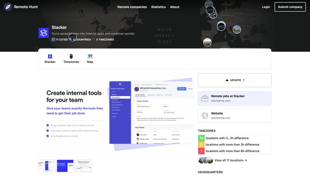Click the upvote triangle arrow icon
This screenshot has width=310, height=176.
click(x=227, y=80)
